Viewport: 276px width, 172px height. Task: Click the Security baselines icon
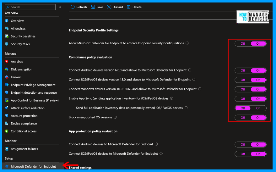pyautogui.click(x=7, y=36)
